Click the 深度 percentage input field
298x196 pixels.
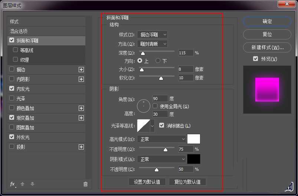[186, 53]
